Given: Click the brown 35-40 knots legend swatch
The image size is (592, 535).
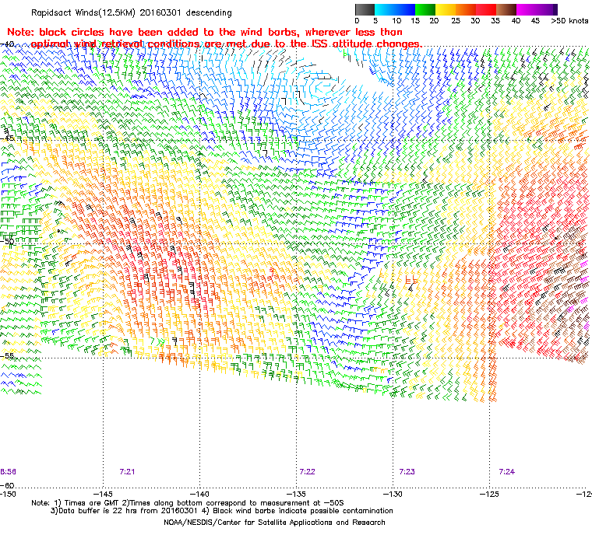Looking at the screenshot, I should (x=506, y=9).
